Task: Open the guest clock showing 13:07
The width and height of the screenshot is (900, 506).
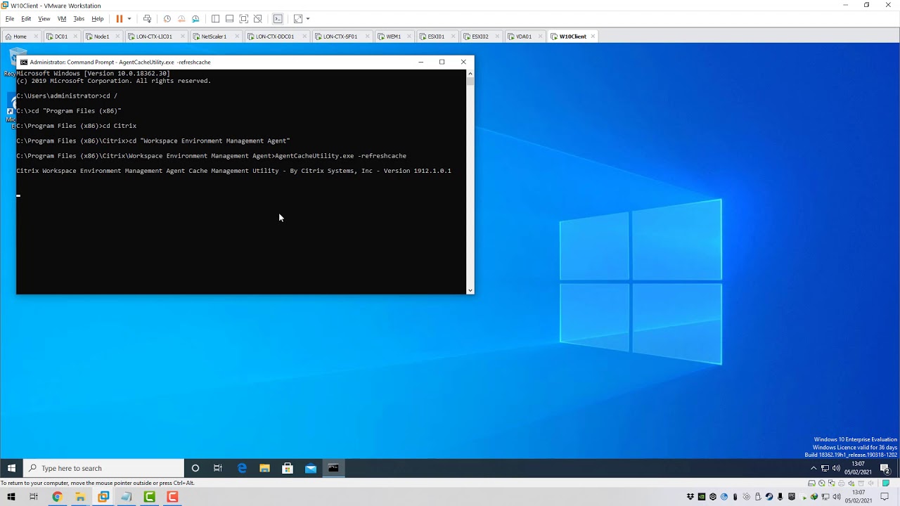Action: [858, 468]
